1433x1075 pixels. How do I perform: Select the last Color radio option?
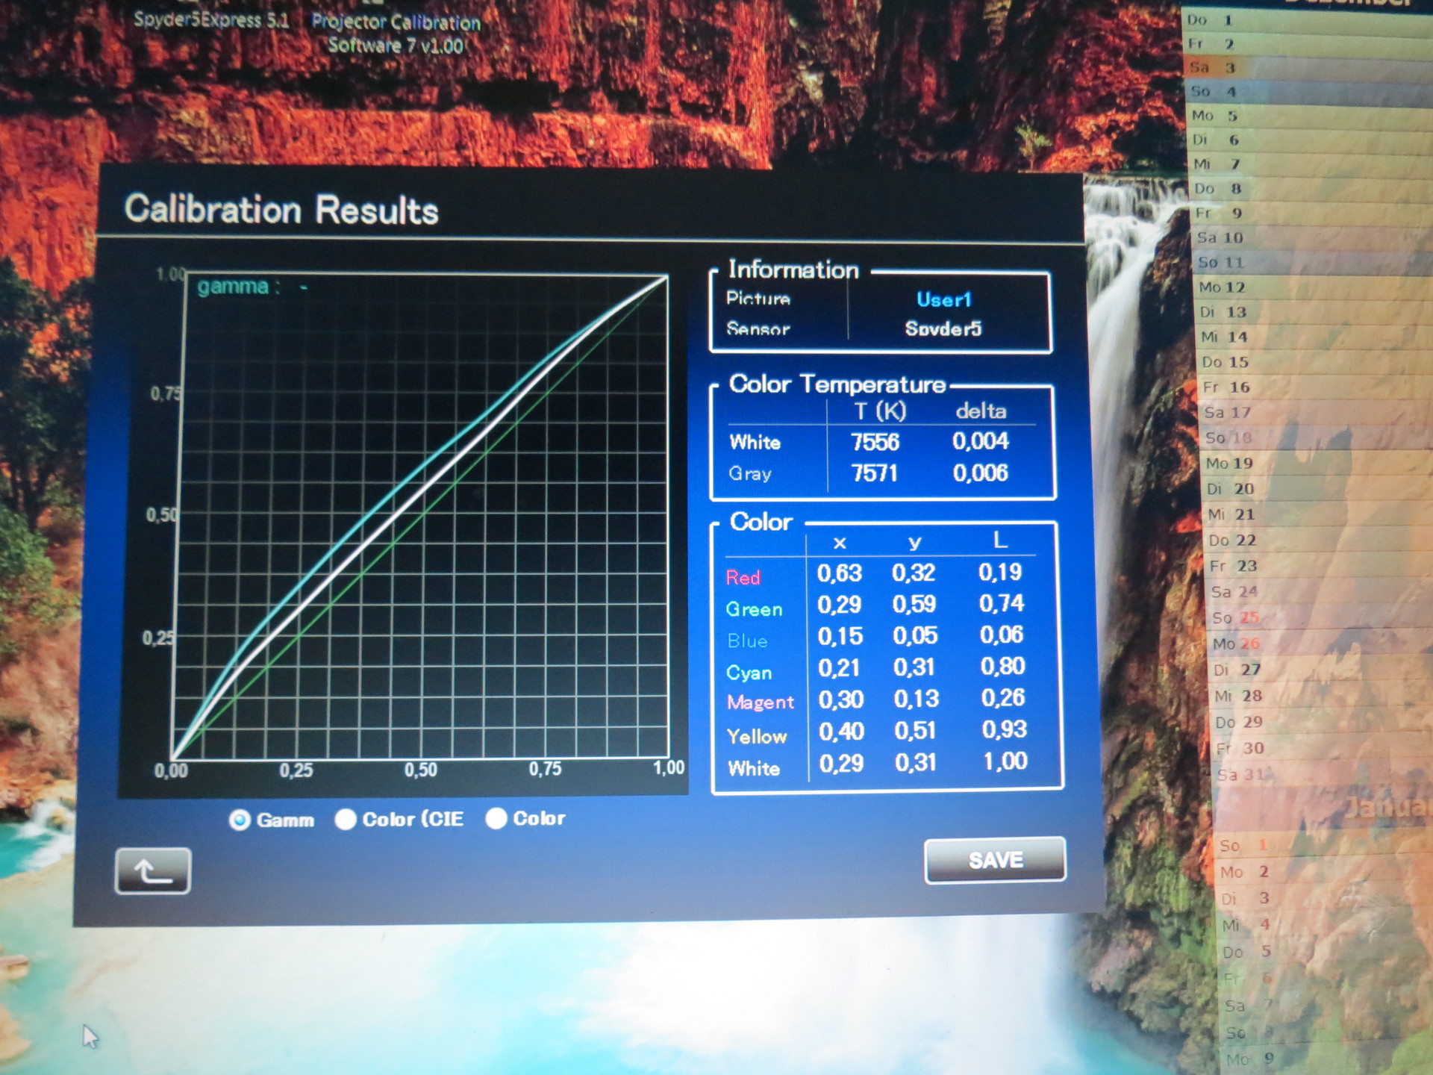click(x=496, y=819)
